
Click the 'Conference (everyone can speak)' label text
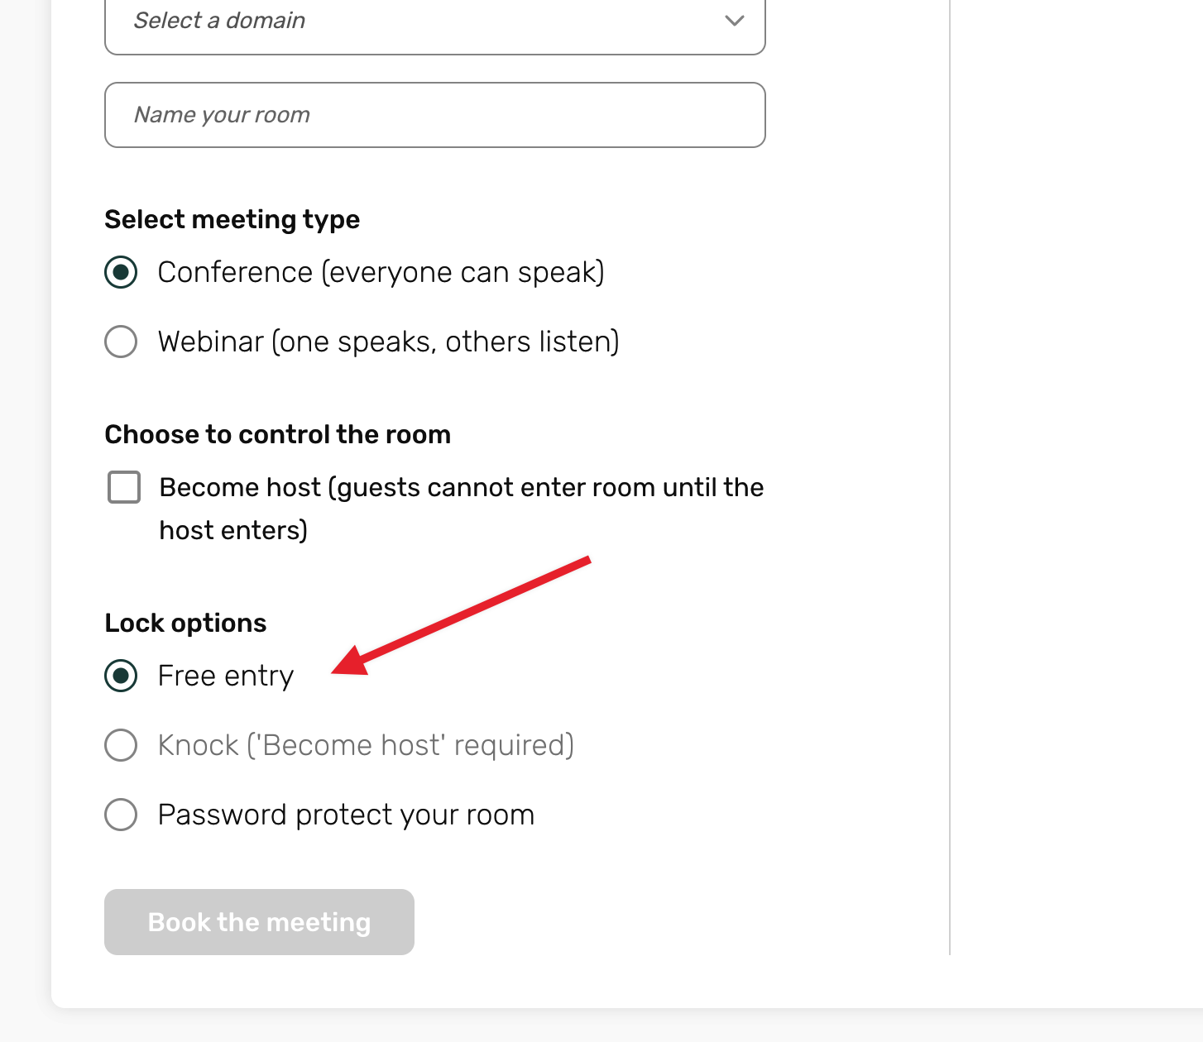pyautogui.click(x=381, y=273)
